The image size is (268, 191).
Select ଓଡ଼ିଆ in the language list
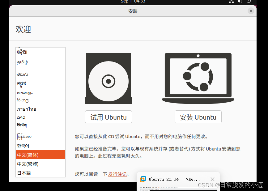40,52
